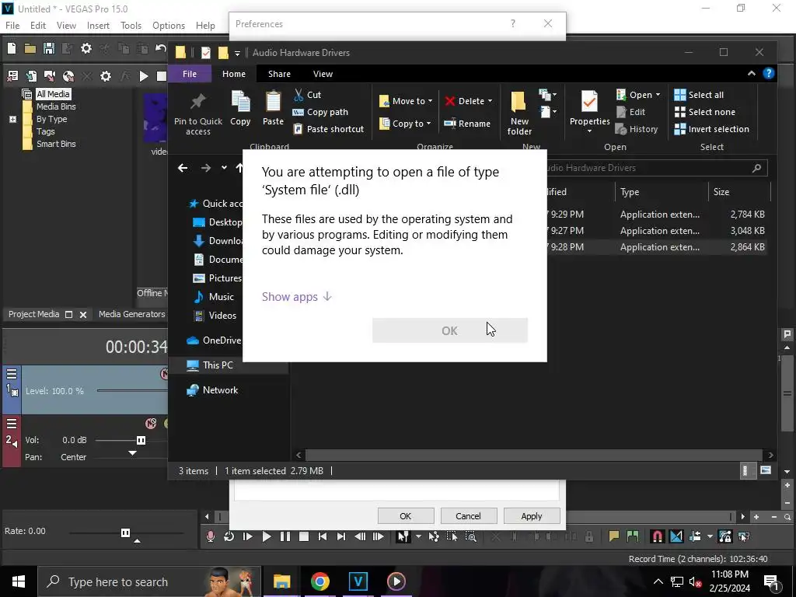Open Delete dropdown arrow in Explorer ribbon

(x=490, y=101)
